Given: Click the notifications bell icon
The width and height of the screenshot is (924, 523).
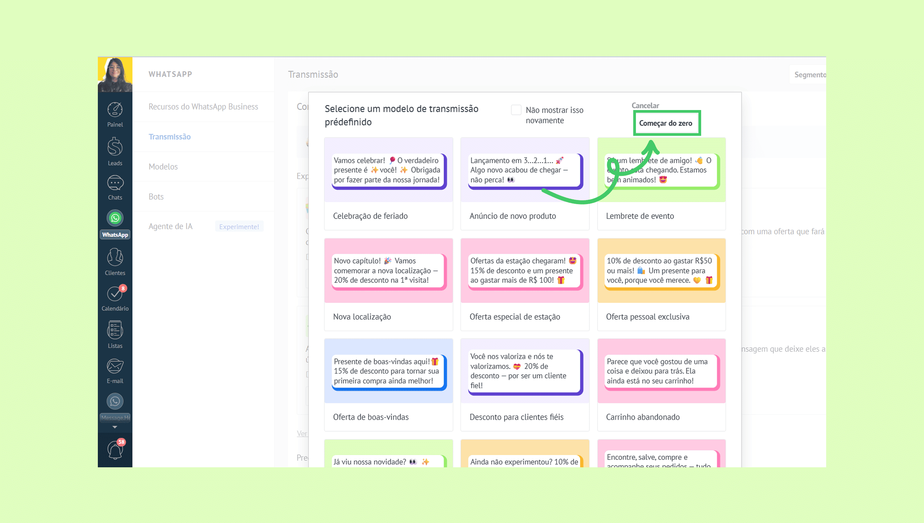Looking at the screenshot, I should point(115,450).
